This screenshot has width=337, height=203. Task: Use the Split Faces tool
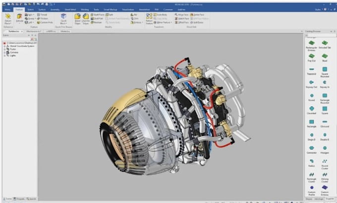[x=197, y=22]
